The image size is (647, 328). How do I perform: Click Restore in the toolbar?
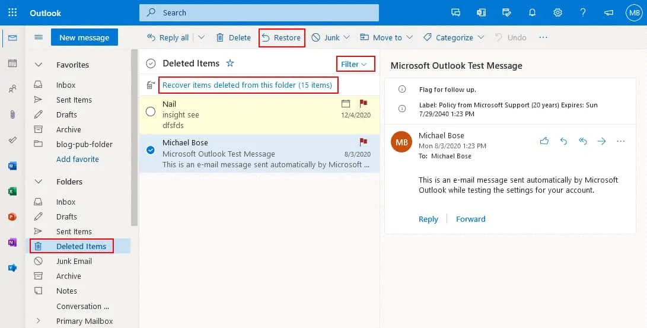tap(282, 37)
